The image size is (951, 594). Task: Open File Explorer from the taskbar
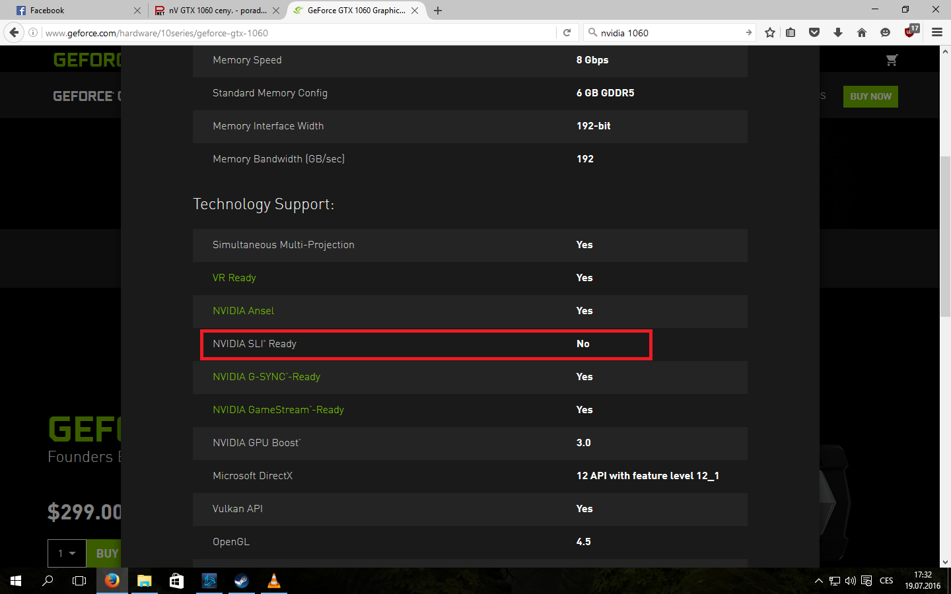[144, 581]
